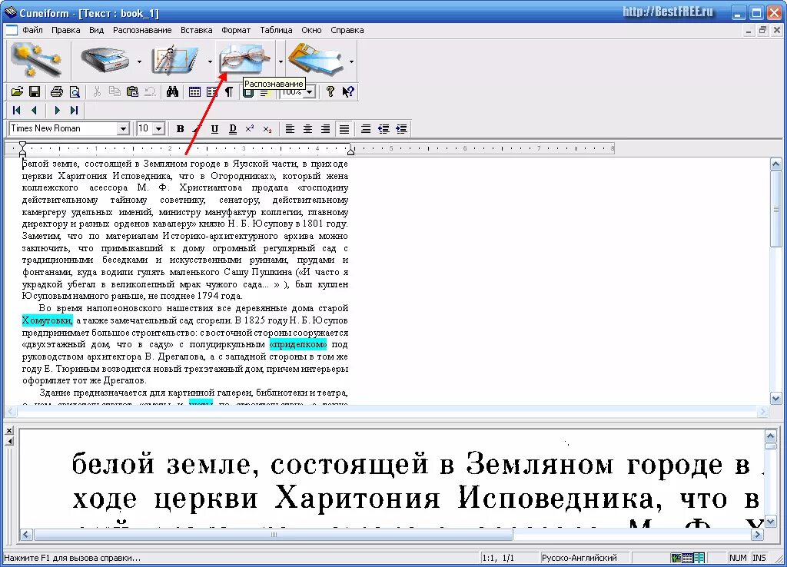Toggle subscript x₂ formatting
The width and height of the screenshot is (787, 567).
click(267, 129)
